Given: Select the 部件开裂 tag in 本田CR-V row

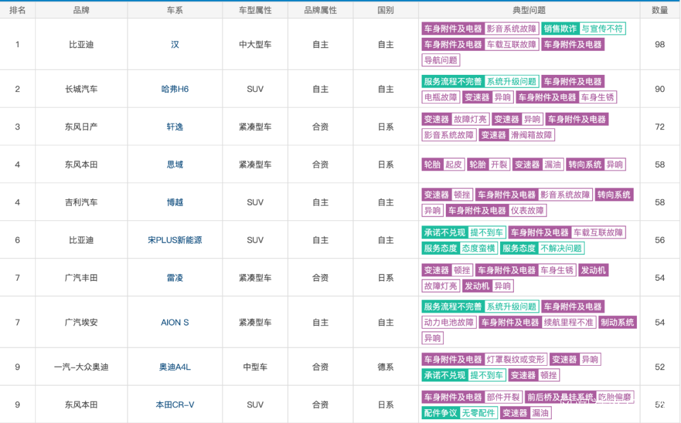Looking at the screenshot, I should tap(503, 397).
